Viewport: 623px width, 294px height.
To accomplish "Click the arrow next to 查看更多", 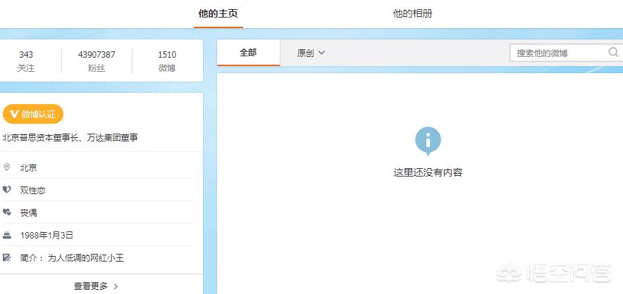I will click(116, 286).
